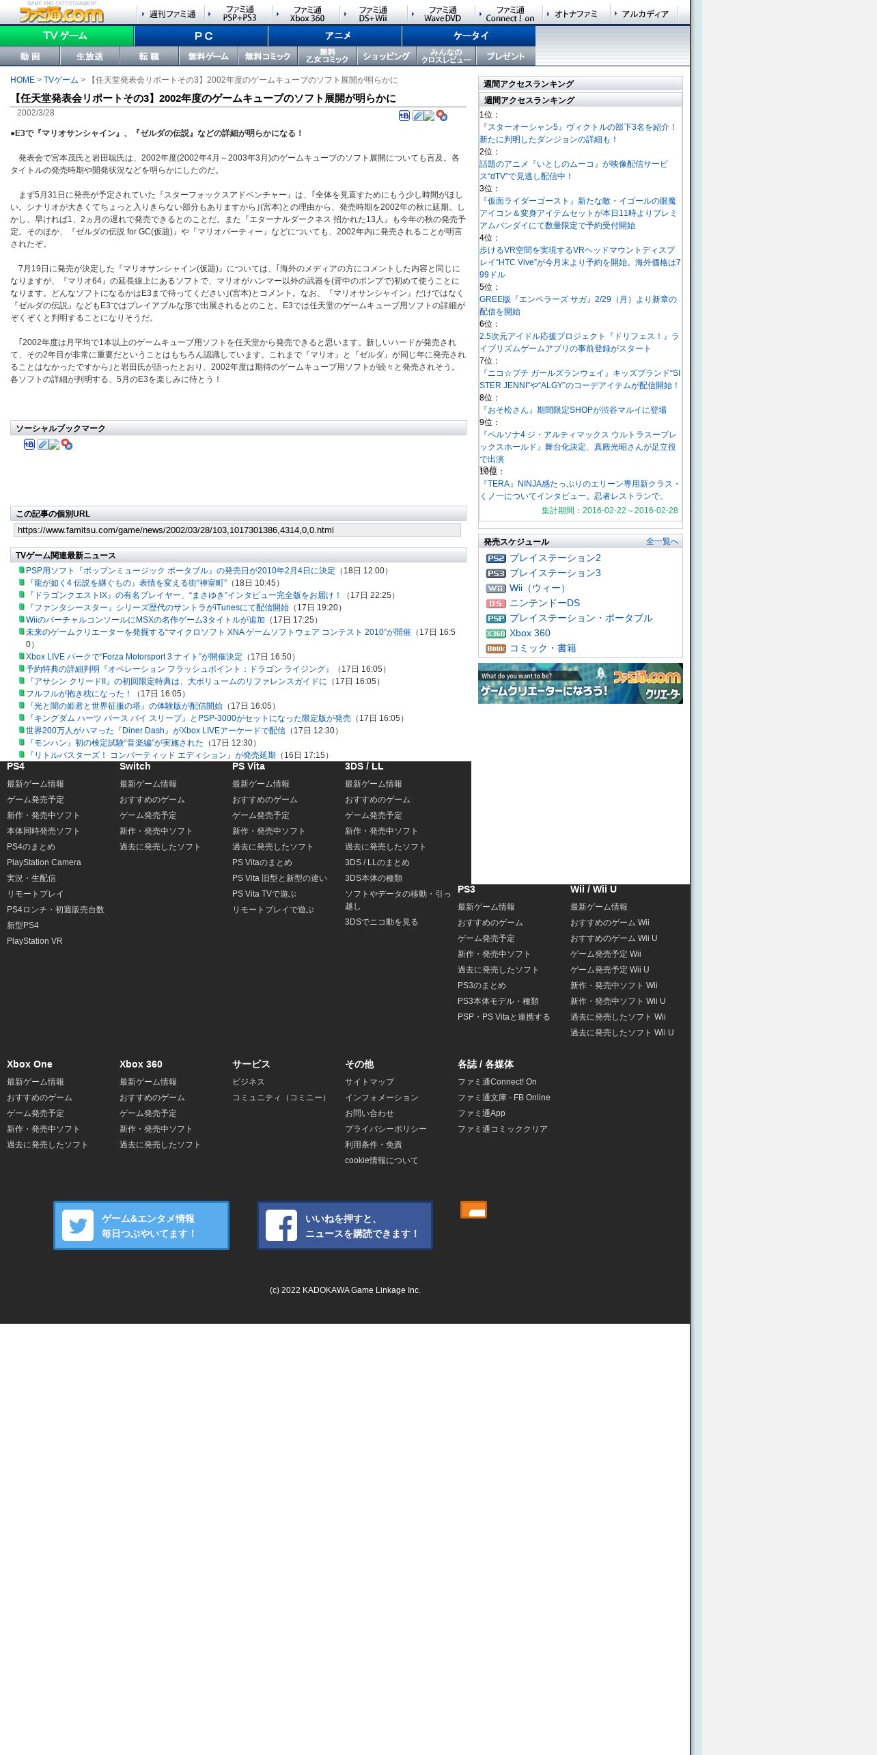
Task: Open the プレイステーション2 schedule link
Action: pyautogui.click(x=555, y=558)
